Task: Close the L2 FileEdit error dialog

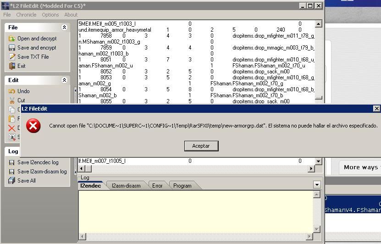Action: pyautogui.click(x=376, y=109)
